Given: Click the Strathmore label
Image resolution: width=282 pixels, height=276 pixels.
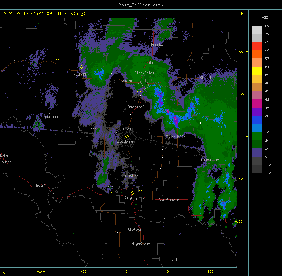Looking at the screenshot, I should (169, 199).
